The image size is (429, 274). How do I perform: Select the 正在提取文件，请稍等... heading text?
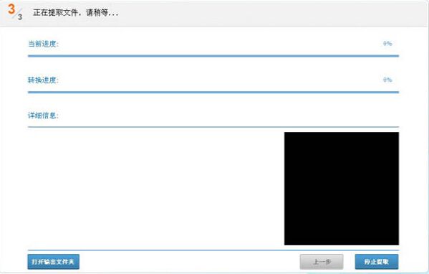pyautogui.click(x=75, y=13)
